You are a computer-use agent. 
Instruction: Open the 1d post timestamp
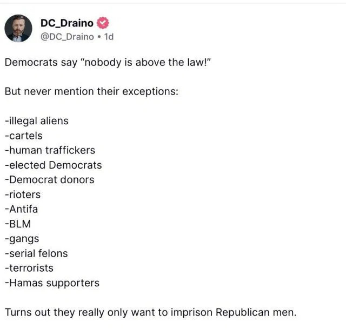pos(108,36)
